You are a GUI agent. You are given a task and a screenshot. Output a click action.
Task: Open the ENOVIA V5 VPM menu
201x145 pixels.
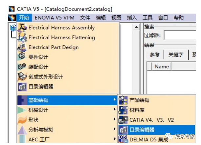(55, 18)
